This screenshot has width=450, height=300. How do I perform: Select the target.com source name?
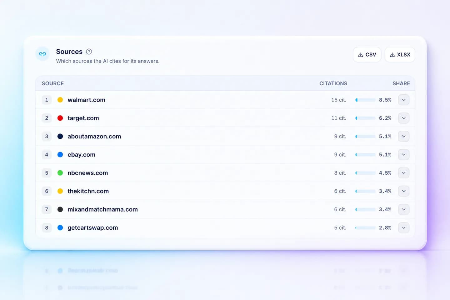[x=83, y=118]
